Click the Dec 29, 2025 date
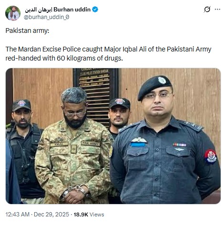Viewport: 223px width, 225px height. (51, 215)
